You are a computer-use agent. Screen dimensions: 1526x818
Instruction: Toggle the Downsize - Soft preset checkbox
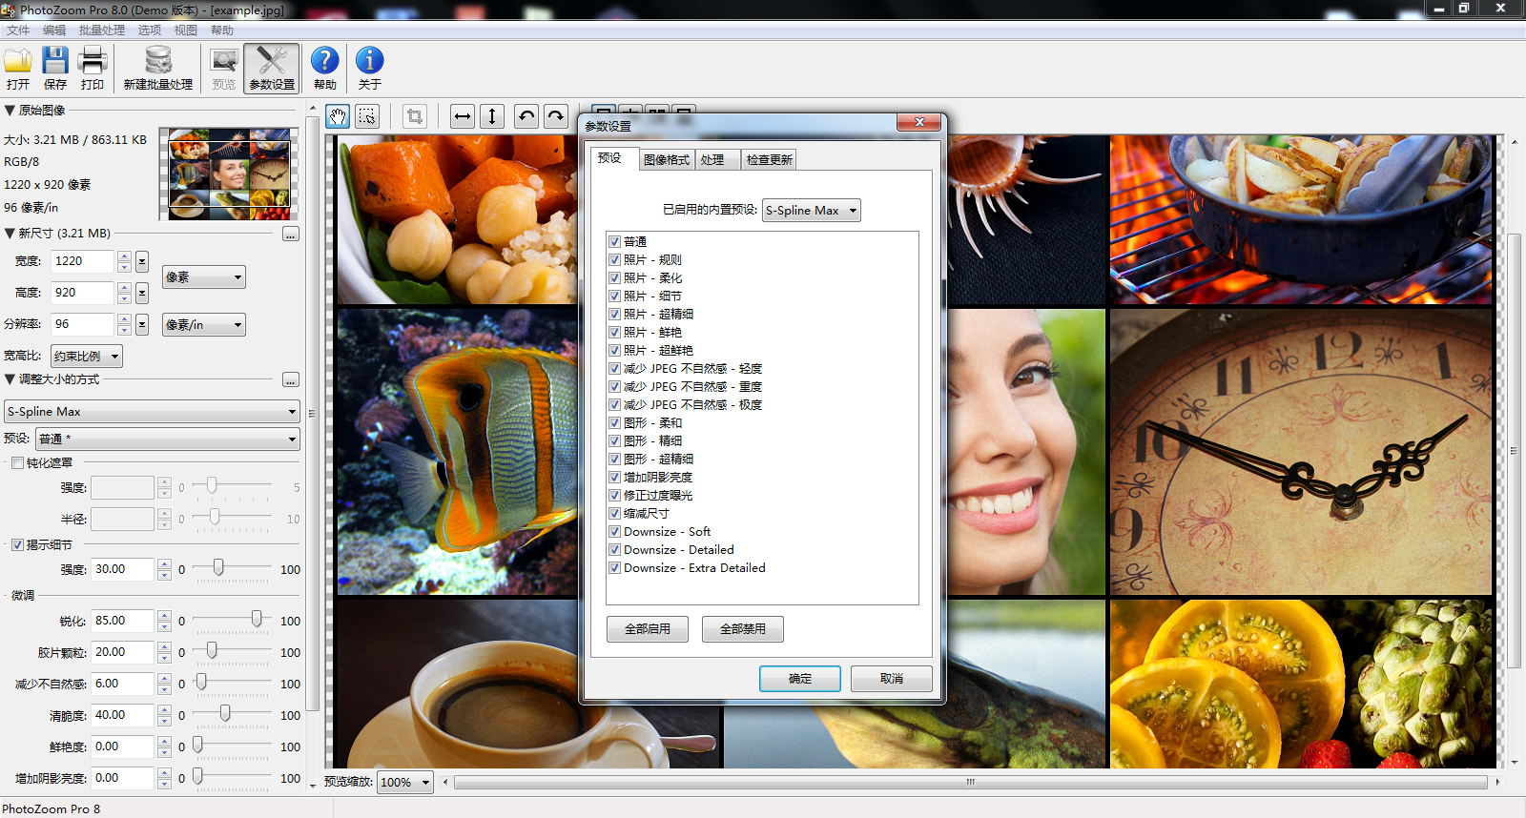615,532
